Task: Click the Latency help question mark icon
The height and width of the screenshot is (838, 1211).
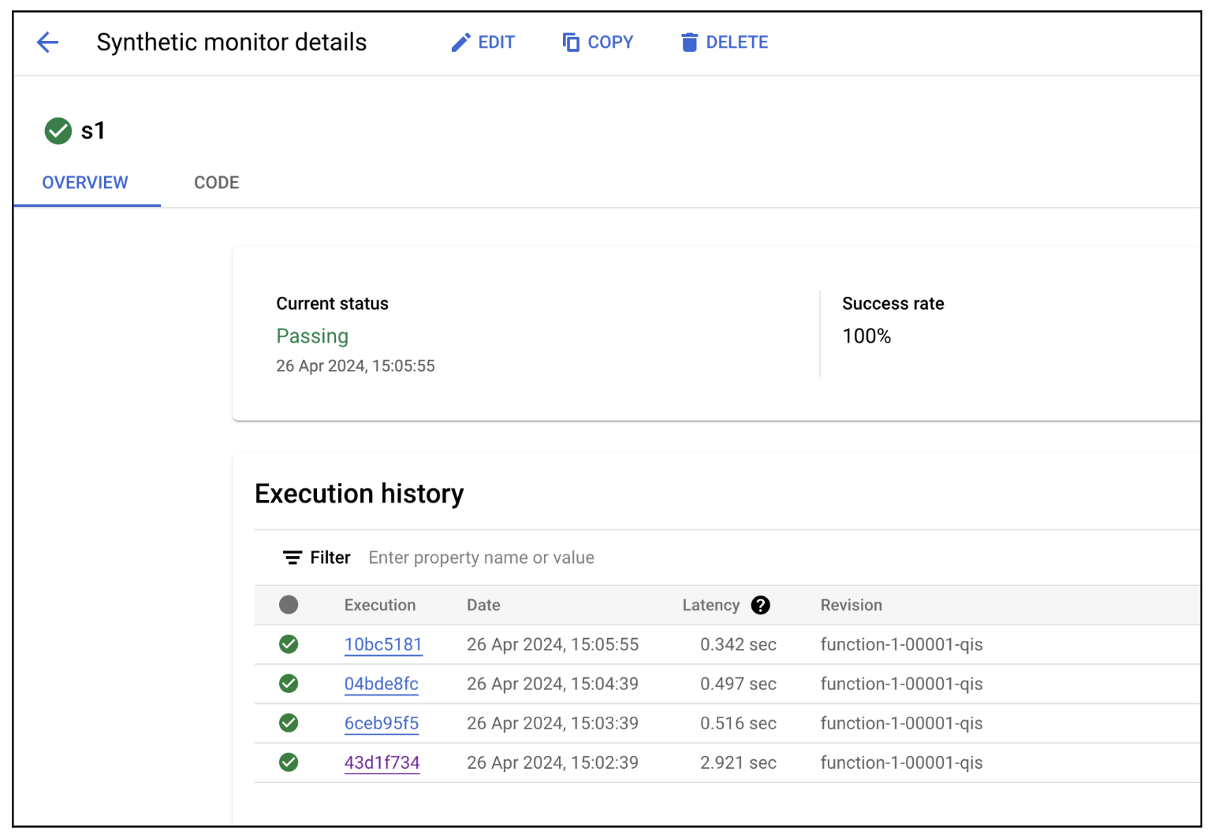Action: [760, 605]
